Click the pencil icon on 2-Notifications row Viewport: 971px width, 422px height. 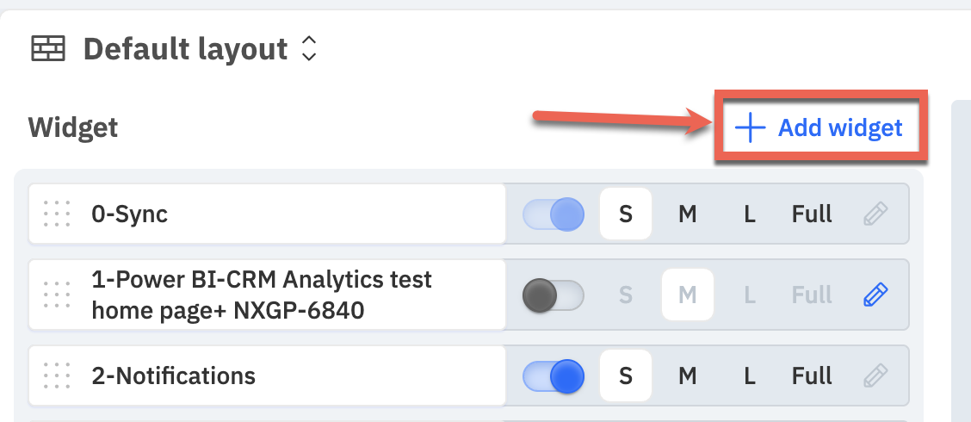pyautogui.click(x=875, y=375)
